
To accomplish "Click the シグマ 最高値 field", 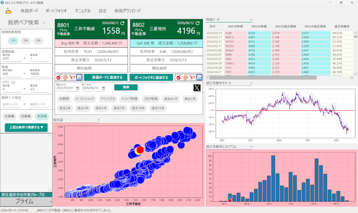I will (39, 89).
